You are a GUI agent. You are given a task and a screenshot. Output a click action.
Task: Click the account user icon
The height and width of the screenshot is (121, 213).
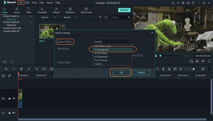(173, 3)
